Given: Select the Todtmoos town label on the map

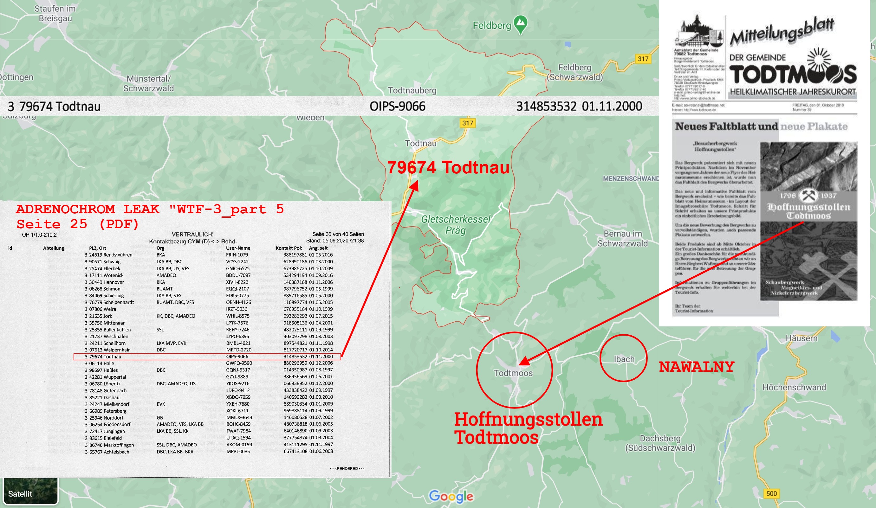Looking at the screenshot, I should 513,373.
